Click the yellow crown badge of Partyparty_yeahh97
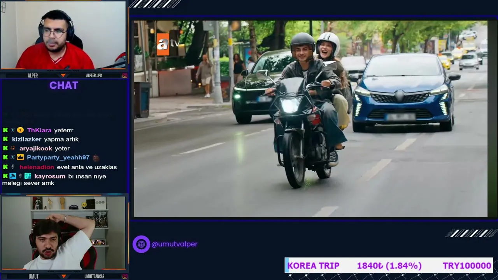498x280 pixels. (x=20, y=157)
